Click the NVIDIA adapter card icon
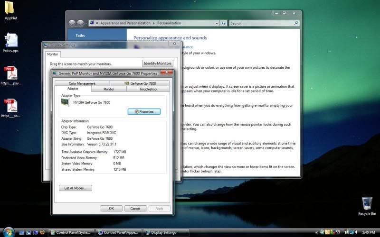This screenshot has height=237, width=380. click(x=65, y=102)
